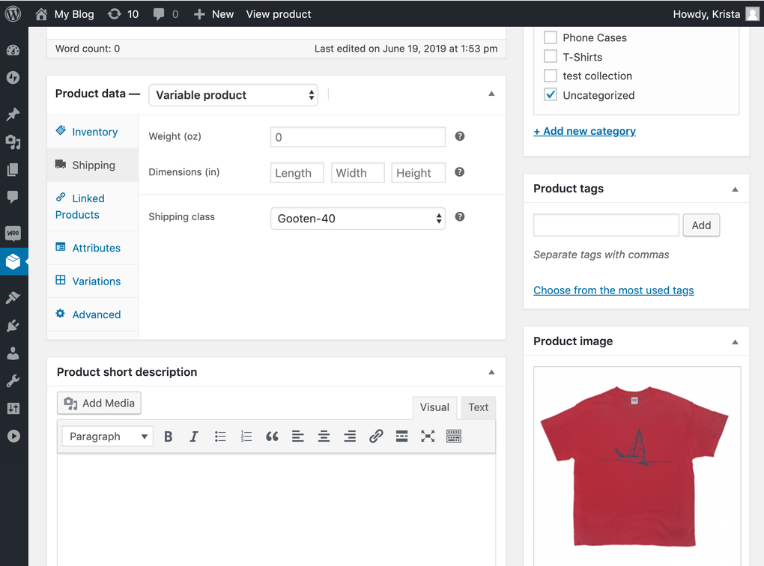
Task: Click the red T-shirt product image
Action: 635,464
